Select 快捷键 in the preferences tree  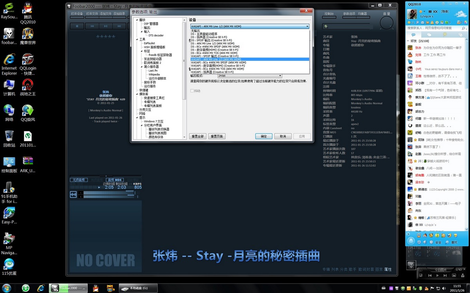[x=143, y=90]
